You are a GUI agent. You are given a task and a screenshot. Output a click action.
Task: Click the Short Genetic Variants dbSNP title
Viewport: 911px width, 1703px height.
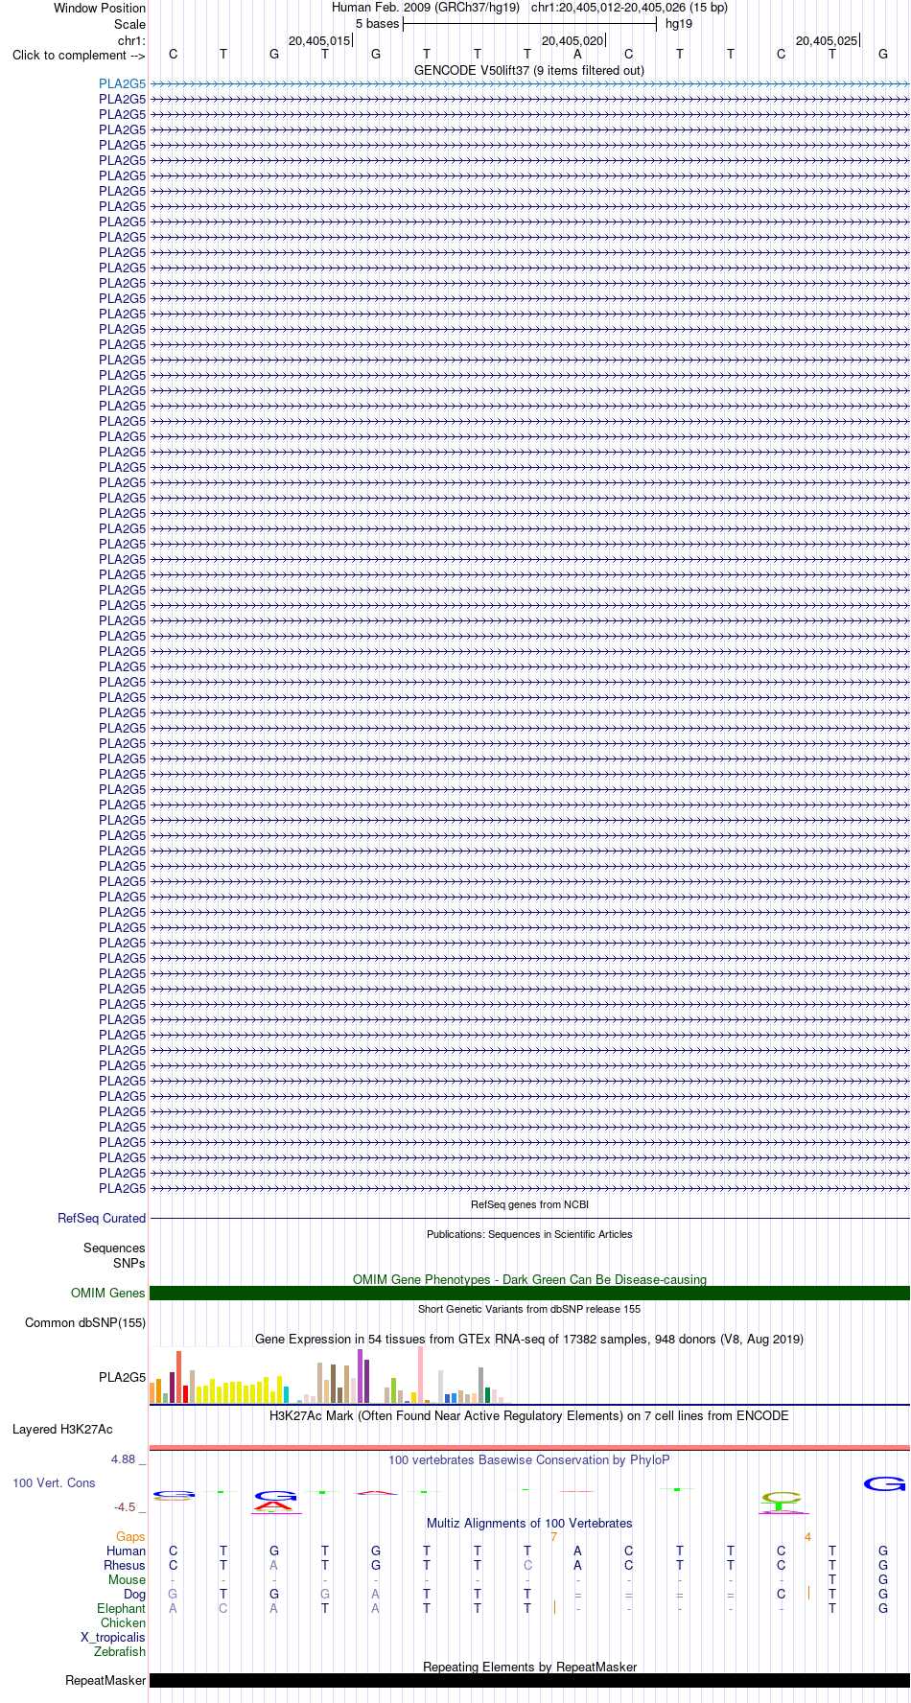click(x=529, y=1309)
